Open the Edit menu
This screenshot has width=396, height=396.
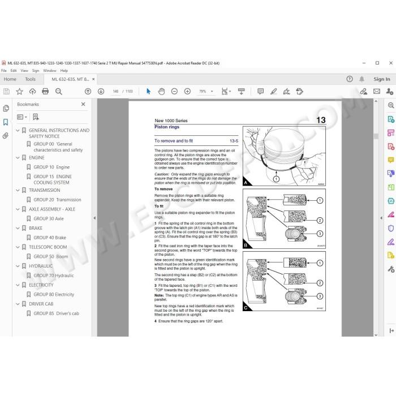pos(14,71)
